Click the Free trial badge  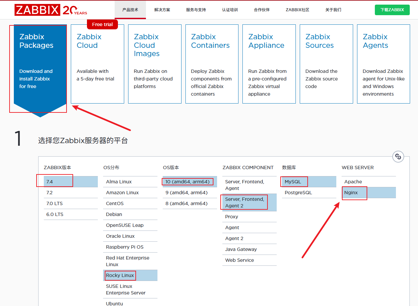point(102,24)
